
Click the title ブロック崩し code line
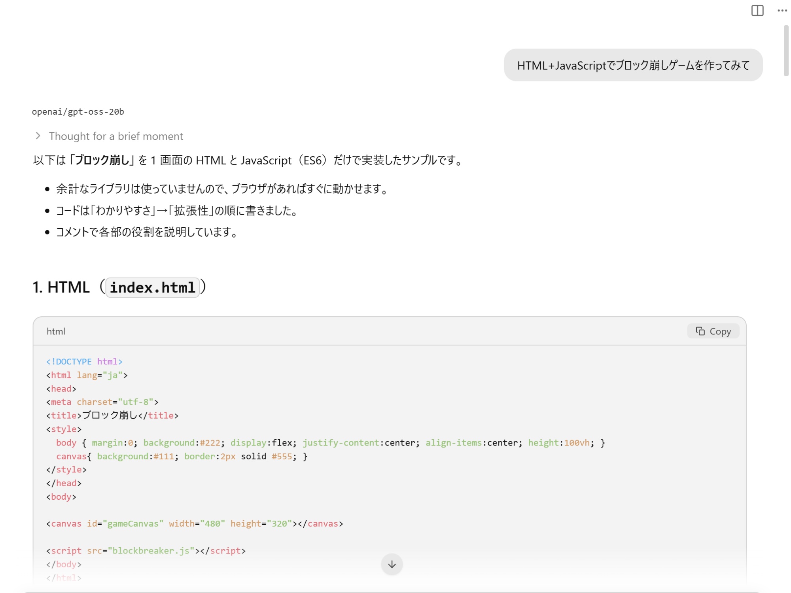[x=112, y=415]
